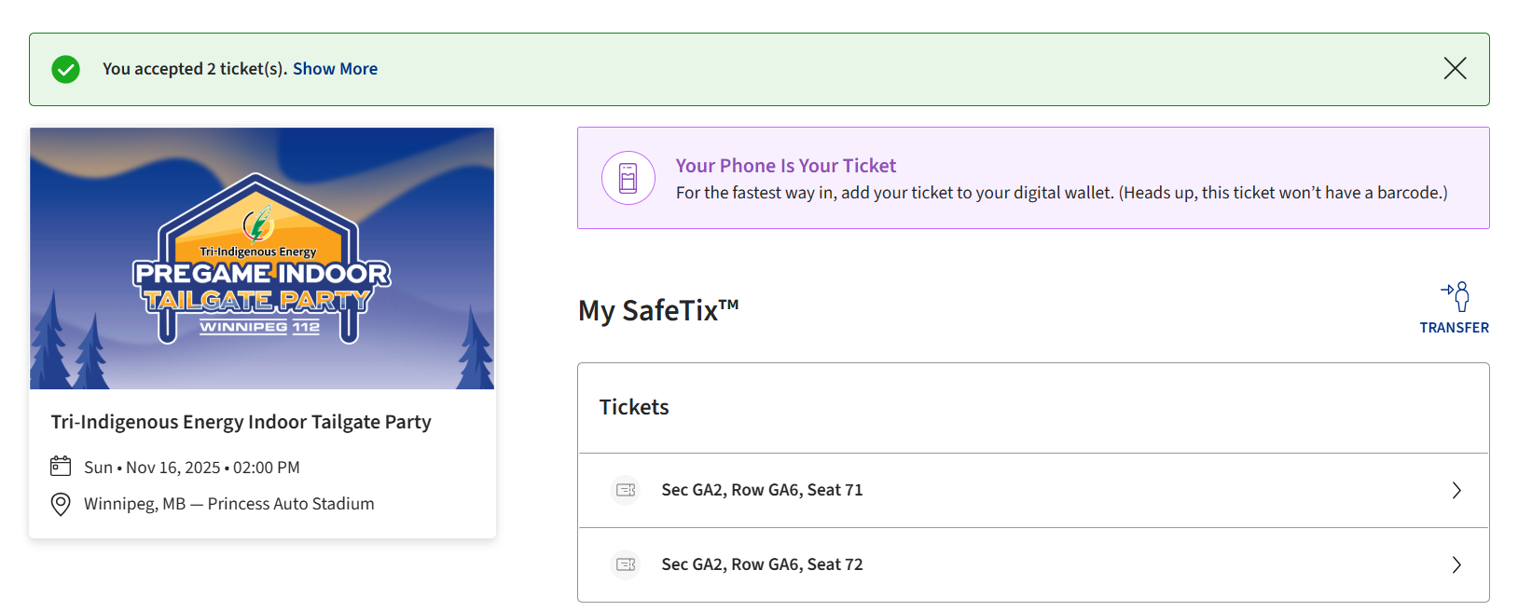Click the Sun Nov 16, 2025 date text

(192, 468)
